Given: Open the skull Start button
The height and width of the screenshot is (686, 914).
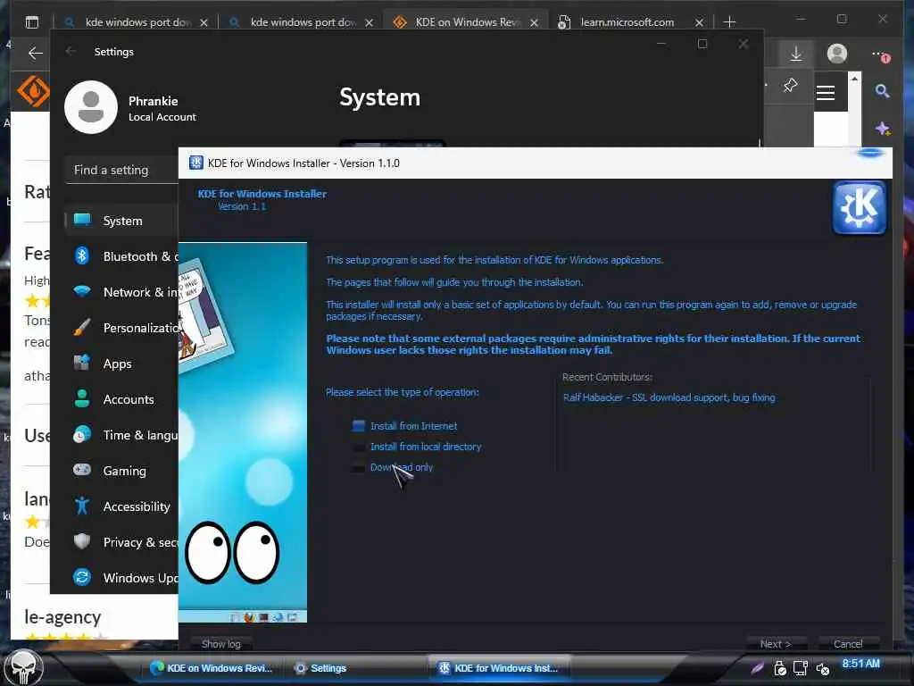Looking at the screenshot, I should point(24,667).
